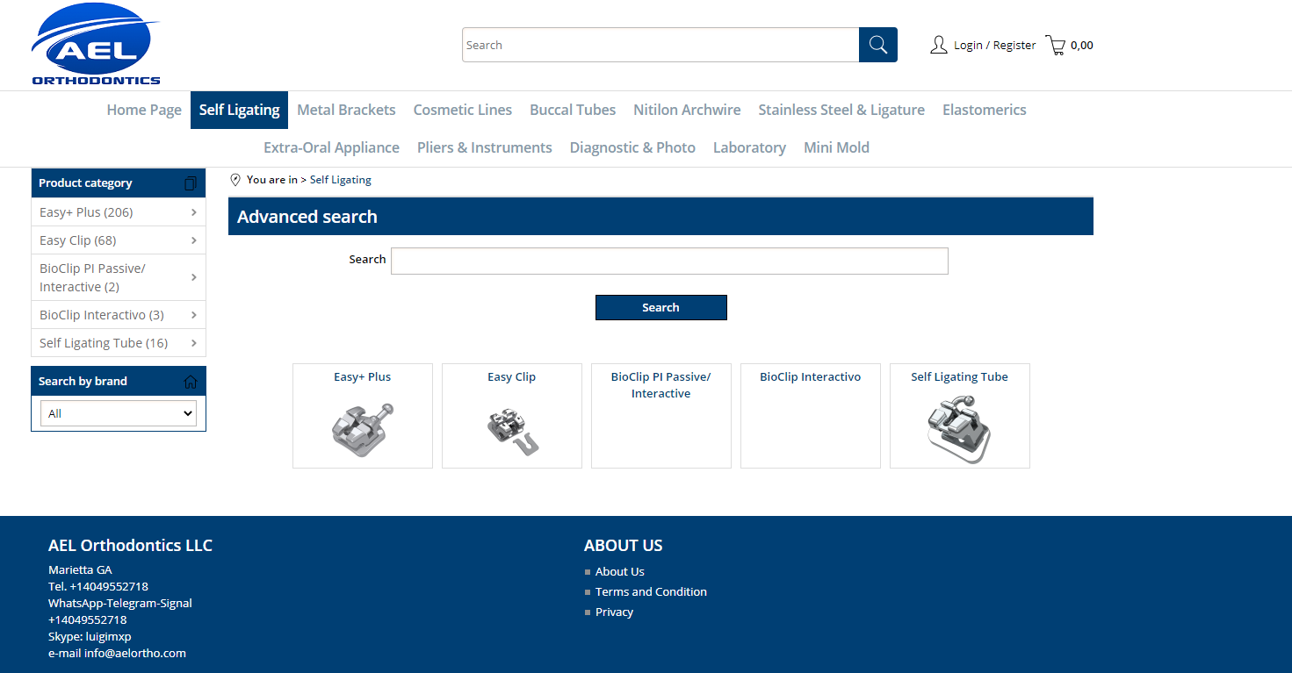Open the Extra-Oral Appliance menu
Screen dimensions: 1292x673
[x=332, y=147]
